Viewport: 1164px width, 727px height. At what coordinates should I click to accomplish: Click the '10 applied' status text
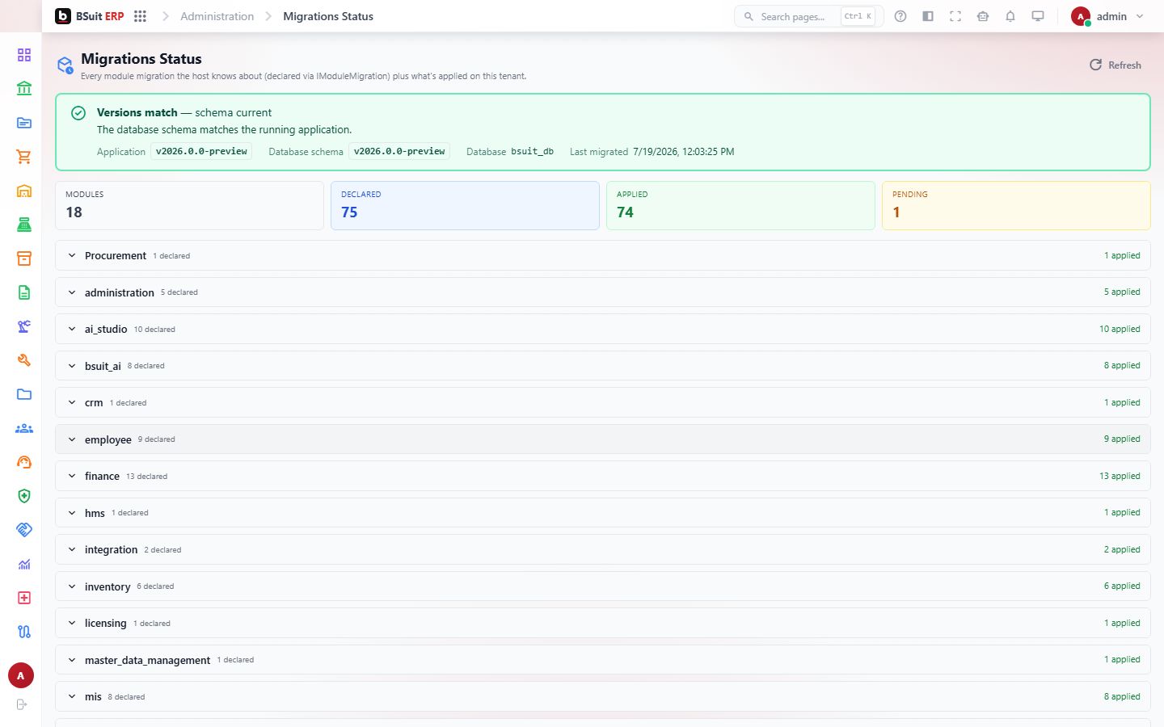point(1120,329)
